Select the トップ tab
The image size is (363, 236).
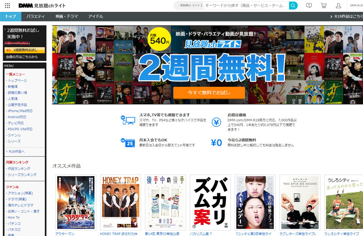pyautogui.click(x=10, y=16)
